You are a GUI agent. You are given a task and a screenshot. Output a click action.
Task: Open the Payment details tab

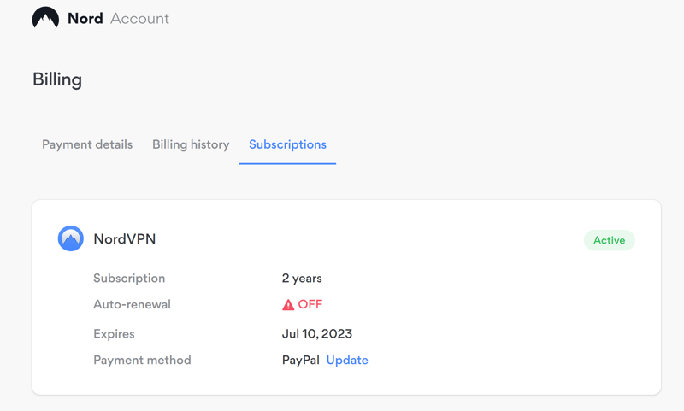pos(87,144)
